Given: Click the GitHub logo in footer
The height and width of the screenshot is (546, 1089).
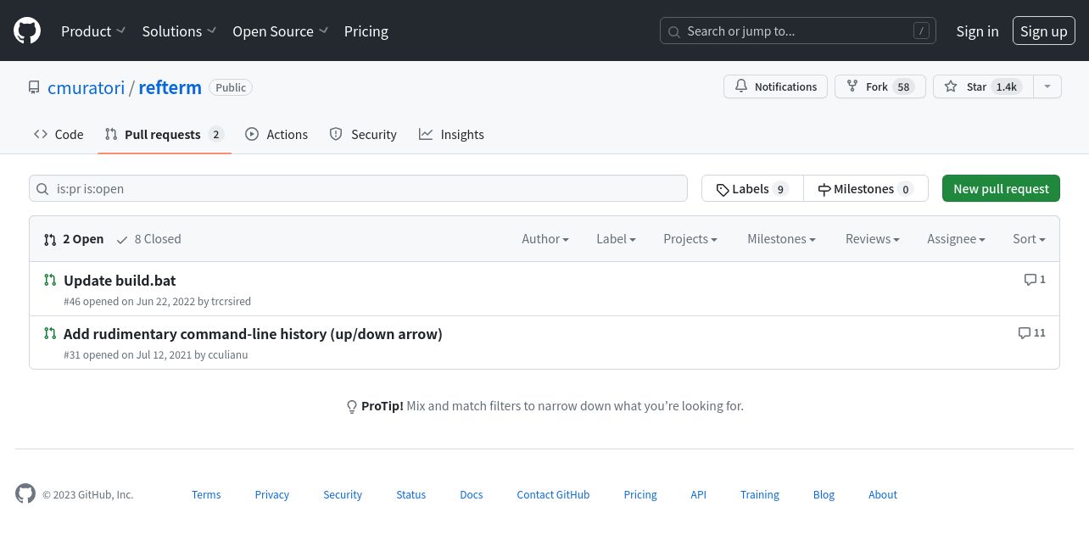Looking at the screenshot, I should [25, 494].
